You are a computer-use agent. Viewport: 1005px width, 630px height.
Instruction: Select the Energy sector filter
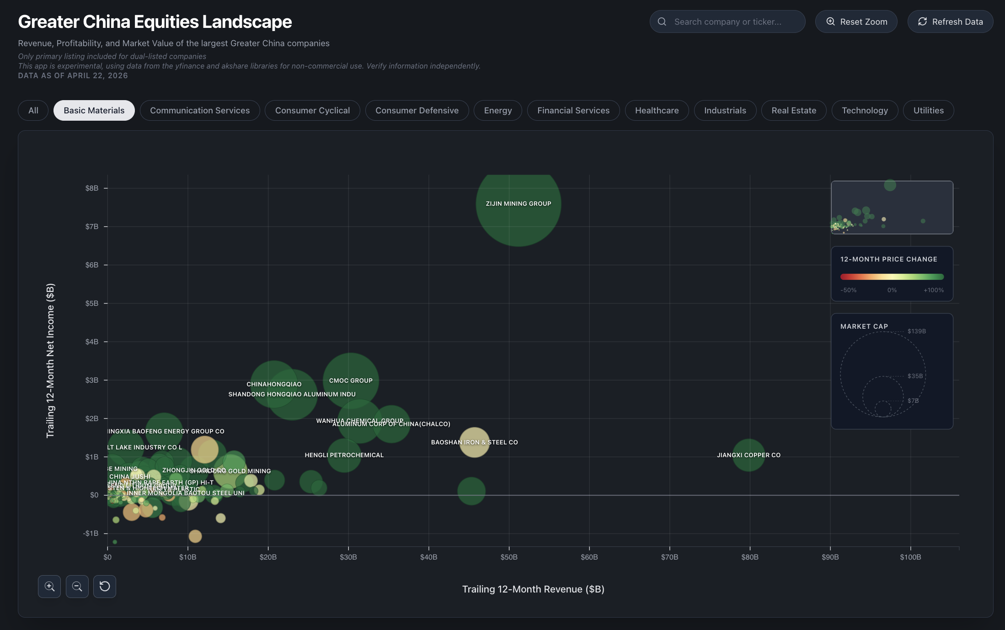click(x=498, y=110)
